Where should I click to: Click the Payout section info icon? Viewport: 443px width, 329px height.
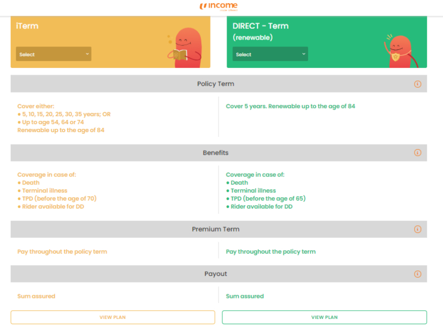417,273
